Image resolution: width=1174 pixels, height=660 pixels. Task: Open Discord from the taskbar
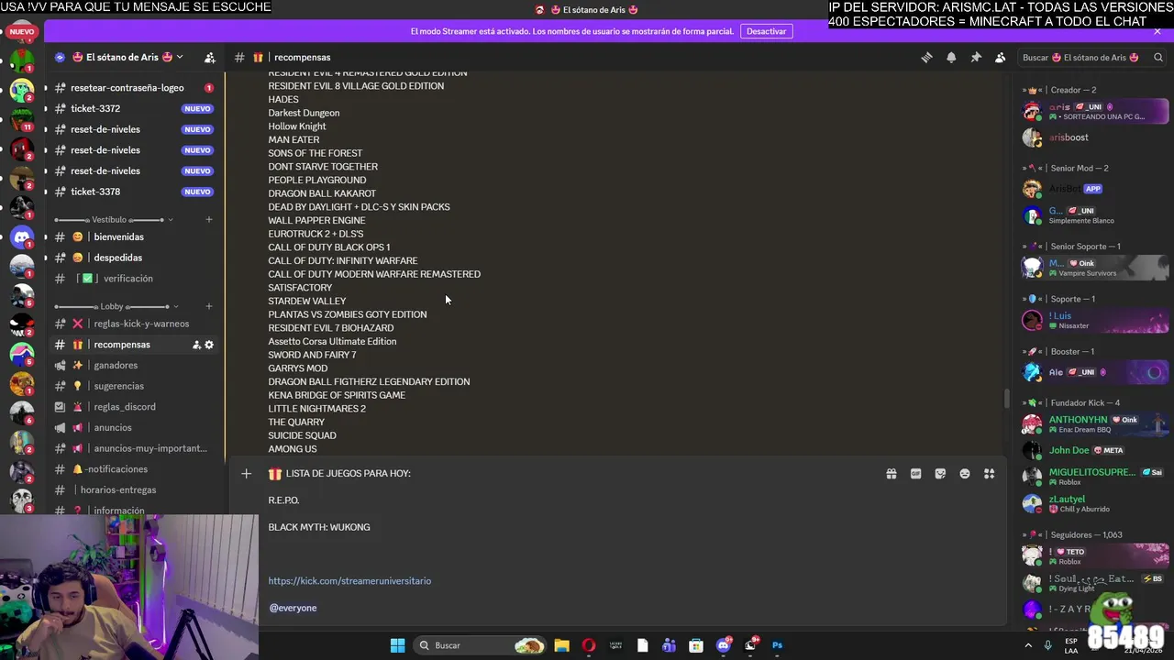coord(724,645)
